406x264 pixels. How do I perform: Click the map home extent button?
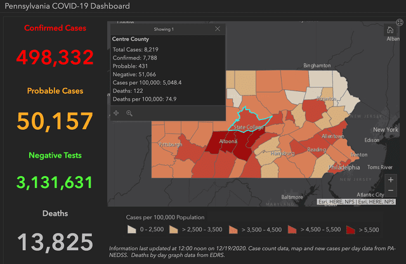pos(390,30)
